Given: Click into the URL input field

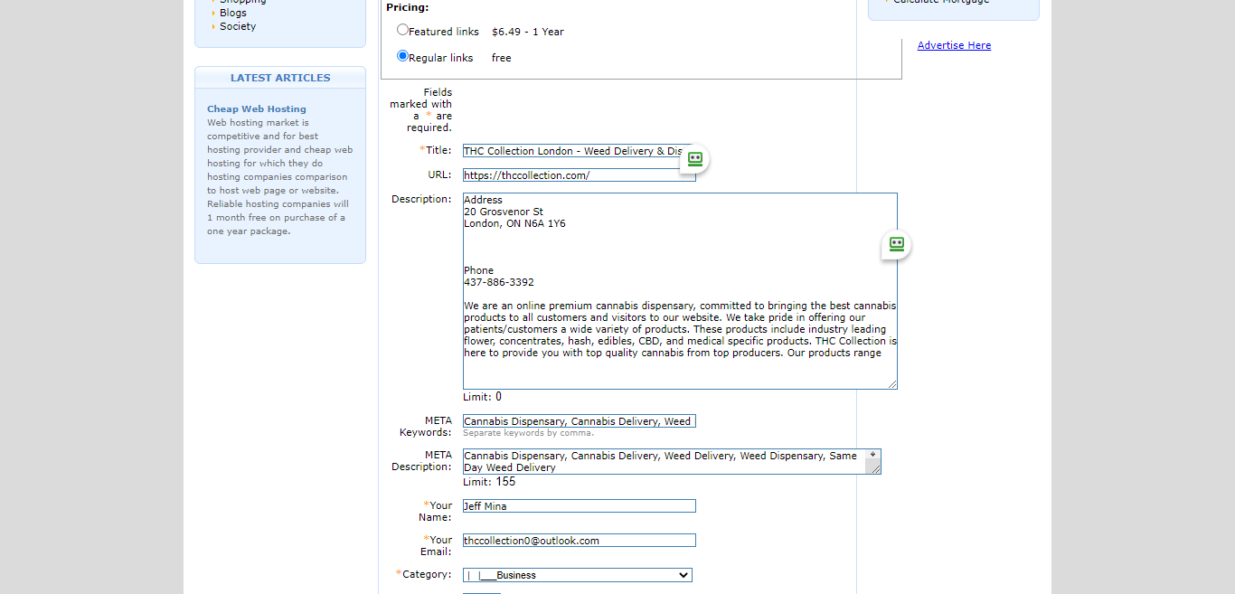Looking at the screenshot, I should (580, 175).
